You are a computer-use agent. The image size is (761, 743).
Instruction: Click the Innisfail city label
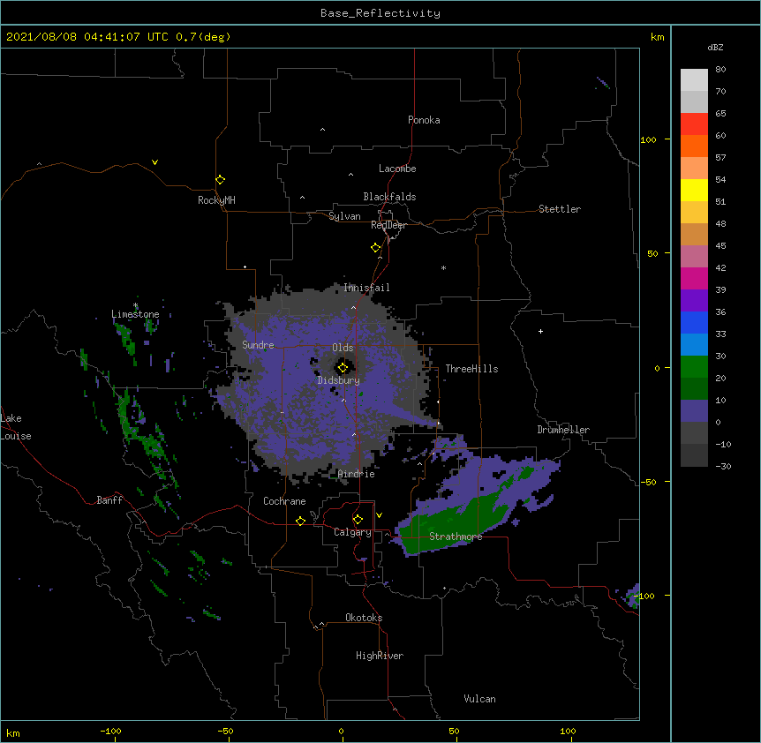(366, 288)
